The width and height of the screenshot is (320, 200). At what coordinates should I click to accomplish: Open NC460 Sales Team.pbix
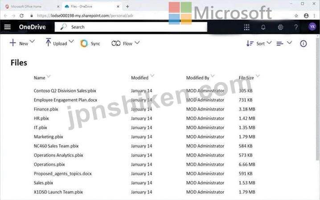pos(56,146)
